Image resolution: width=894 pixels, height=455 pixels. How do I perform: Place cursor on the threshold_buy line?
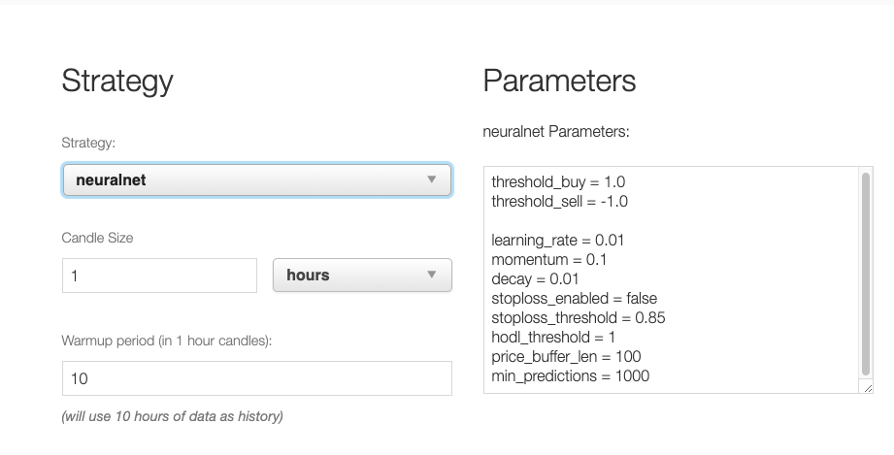pos(559,182)
